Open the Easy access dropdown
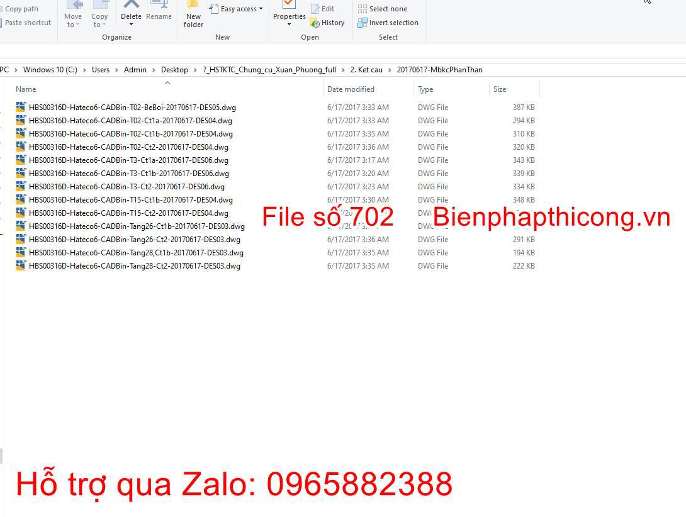Screen dimensions: 686x517 click(x=236, y=9)
